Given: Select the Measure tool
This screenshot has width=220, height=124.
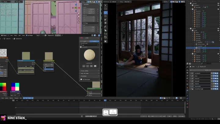Looking at the screenshot, I should [x=105, y=30].
